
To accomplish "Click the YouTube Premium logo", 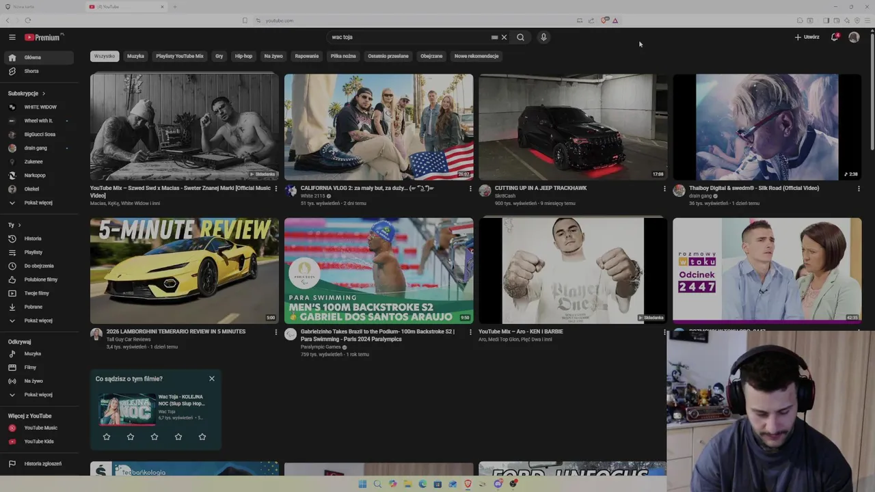I will tap(44, 38).
